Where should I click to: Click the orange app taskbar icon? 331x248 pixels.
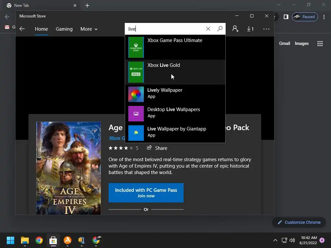coord(68,240)
